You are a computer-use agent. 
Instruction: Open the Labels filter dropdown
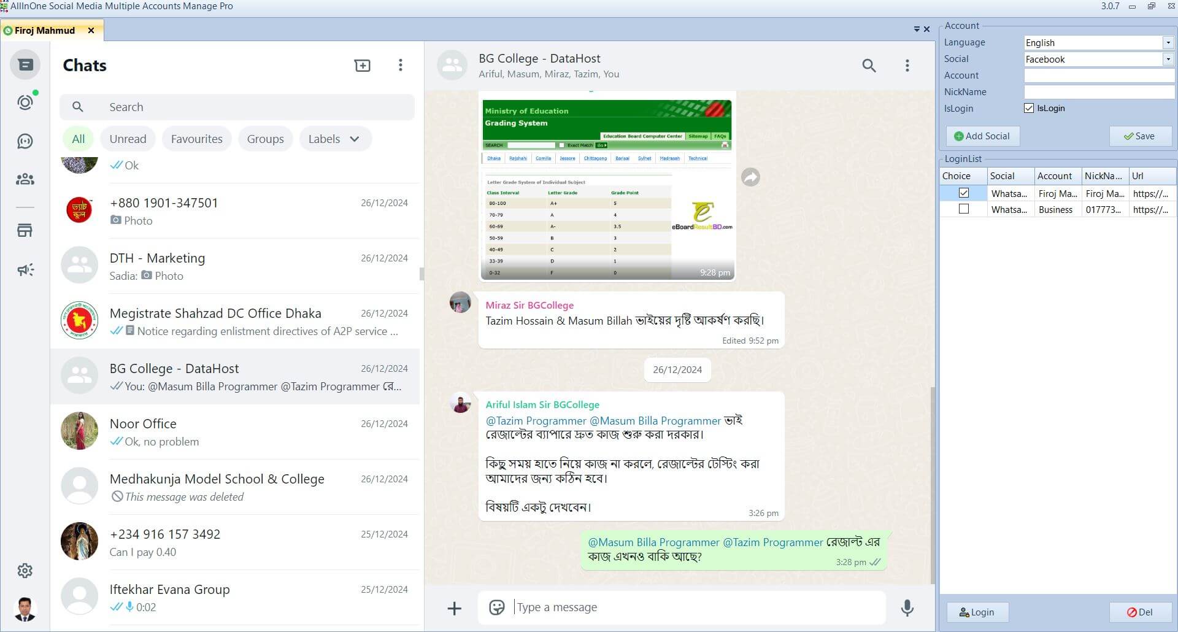334,139
